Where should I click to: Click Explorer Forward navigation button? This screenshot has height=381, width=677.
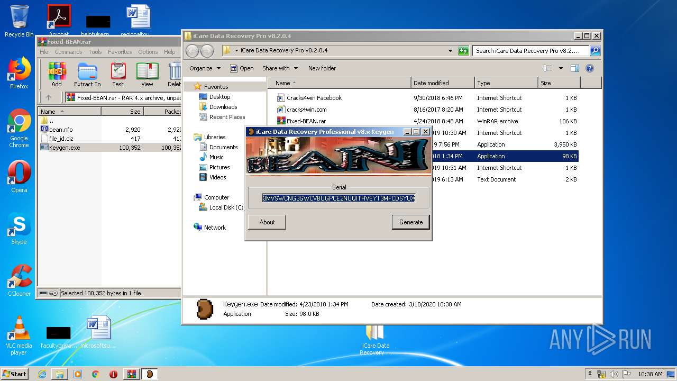pos(207,51)
